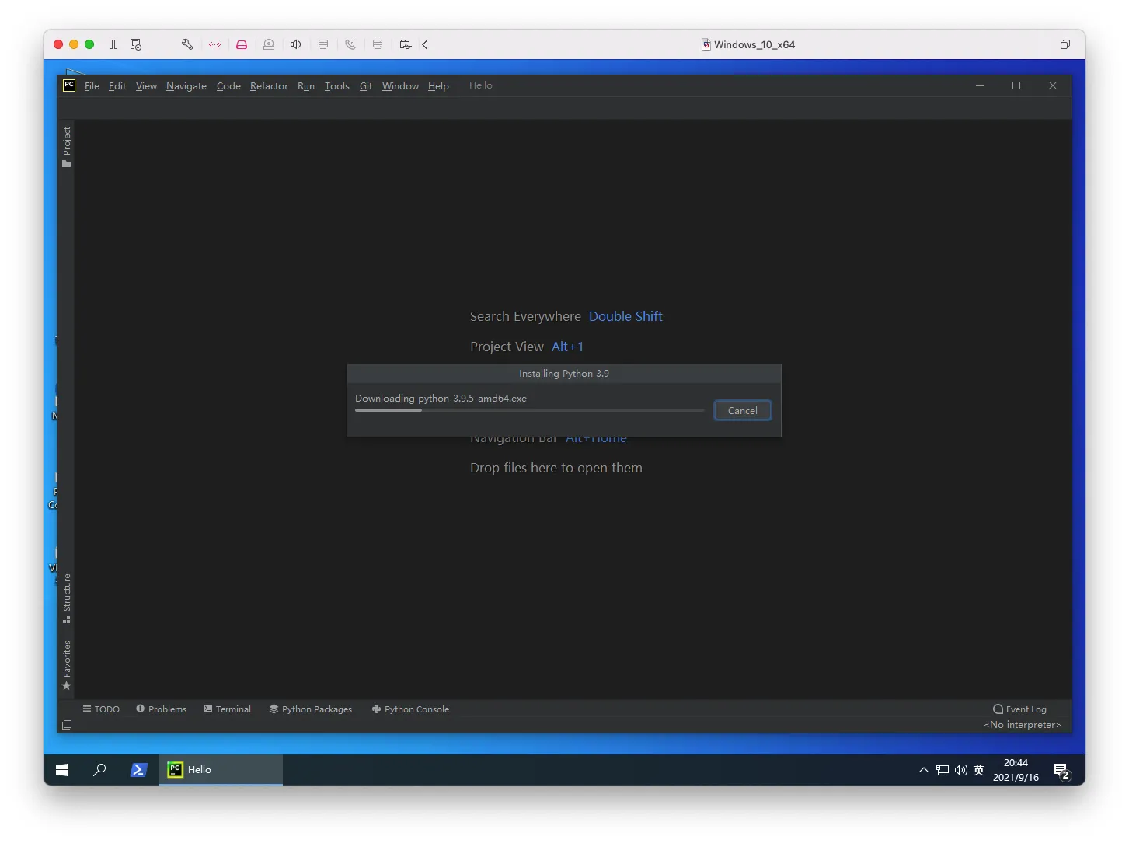Show hidden system tray icons
This screenshot has width=1129, height=843.
924,770
